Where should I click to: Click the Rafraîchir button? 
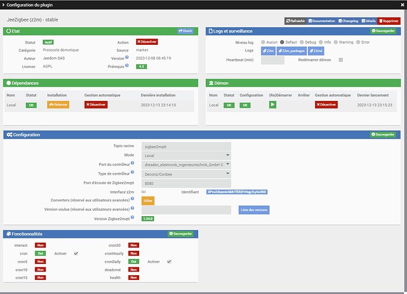click(296, 21)
